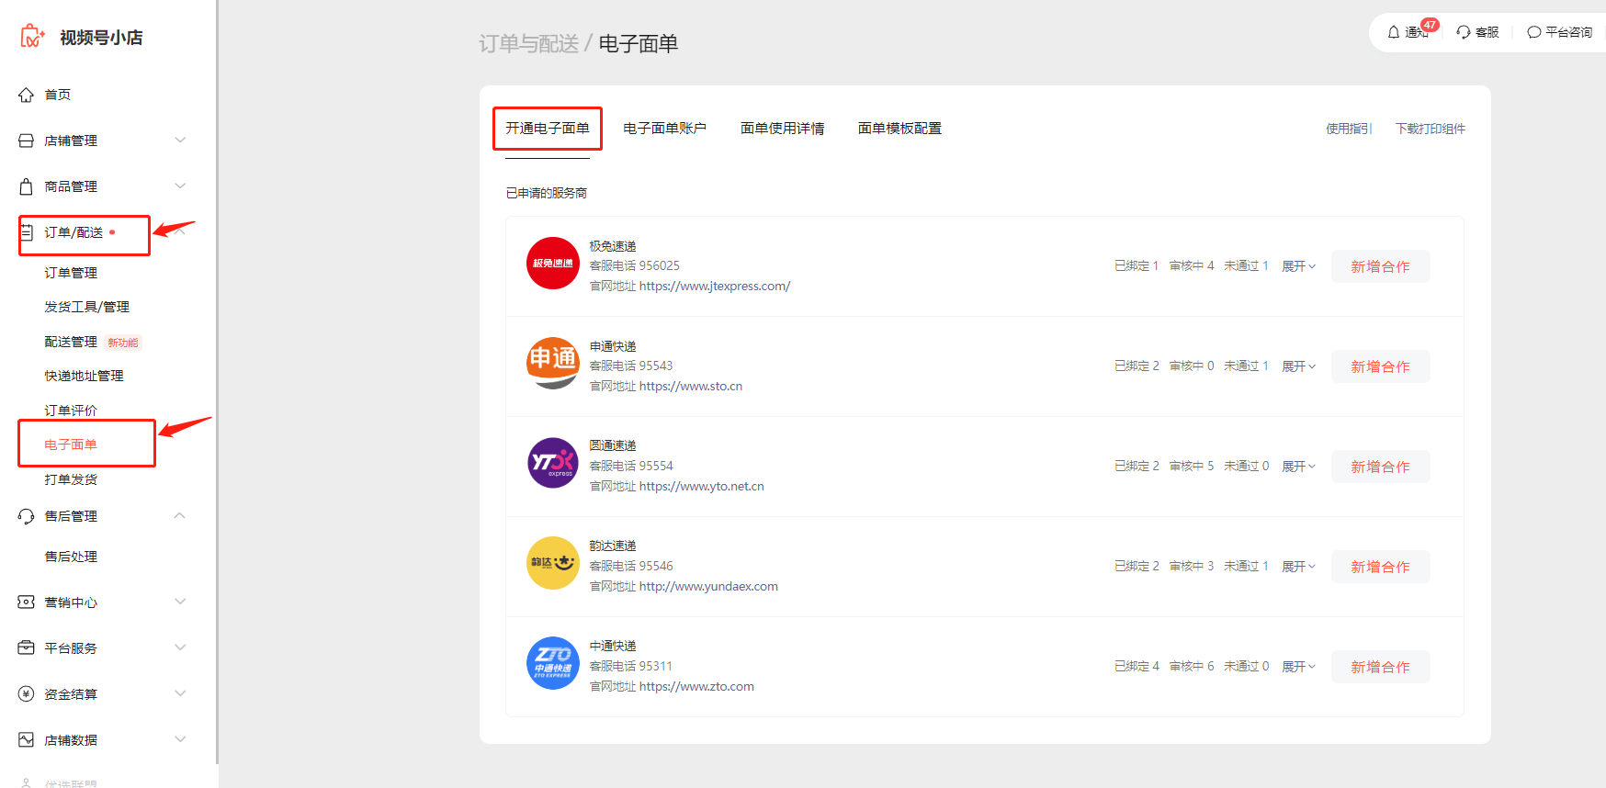Open the 使用指引 link
Screen dimensions: 1606x788
coord(1348,129)
